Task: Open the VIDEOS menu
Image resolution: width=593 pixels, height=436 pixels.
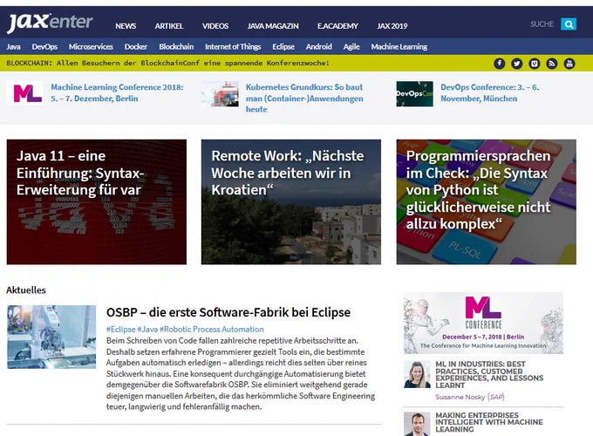Action: 215,26
